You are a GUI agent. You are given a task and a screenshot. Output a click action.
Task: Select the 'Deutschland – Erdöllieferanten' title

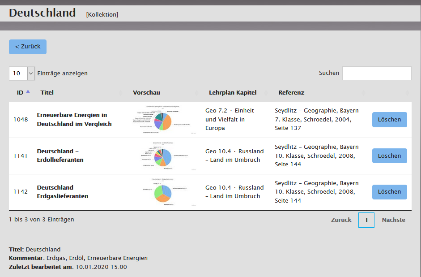point(60,156)
